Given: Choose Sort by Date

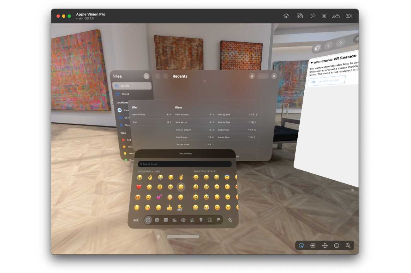Looking at the screenshot, I should [237, 122].
